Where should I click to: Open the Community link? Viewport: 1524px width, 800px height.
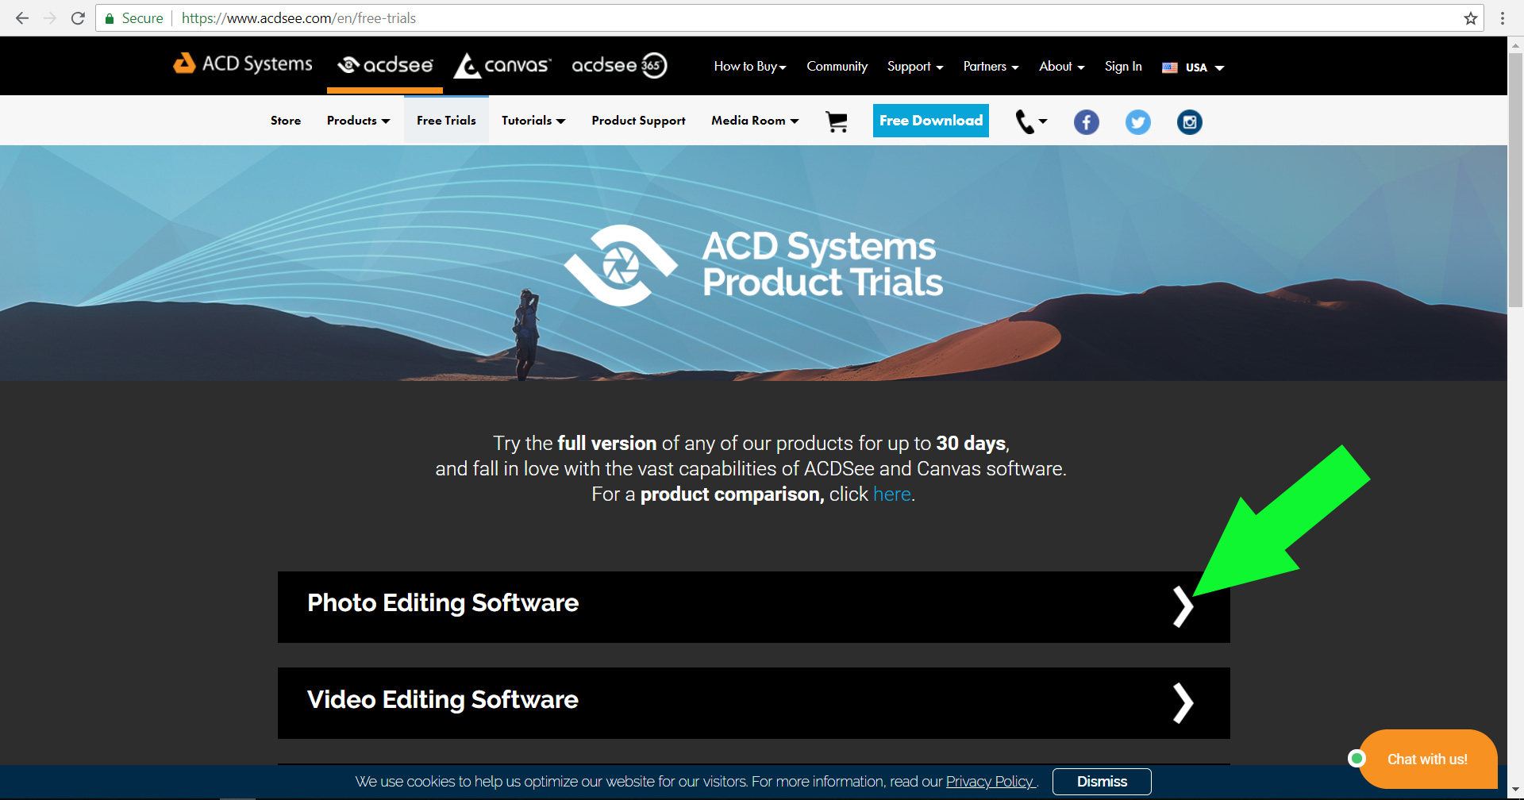(837, 67)
